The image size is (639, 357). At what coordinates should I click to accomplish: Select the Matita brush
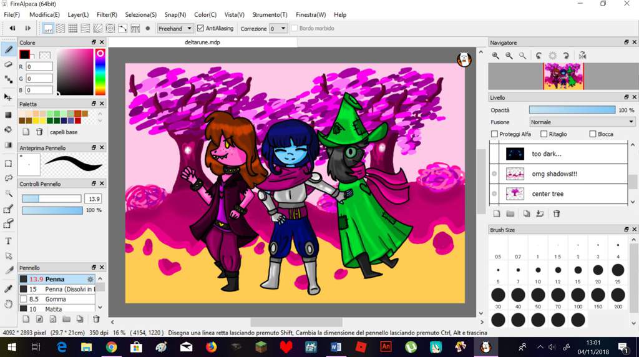[57, 309]
